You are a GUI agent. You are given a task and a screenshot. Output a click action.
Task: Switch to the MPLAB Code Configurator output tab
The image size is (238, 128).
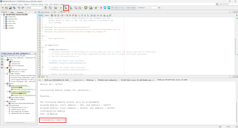[107, 80]
